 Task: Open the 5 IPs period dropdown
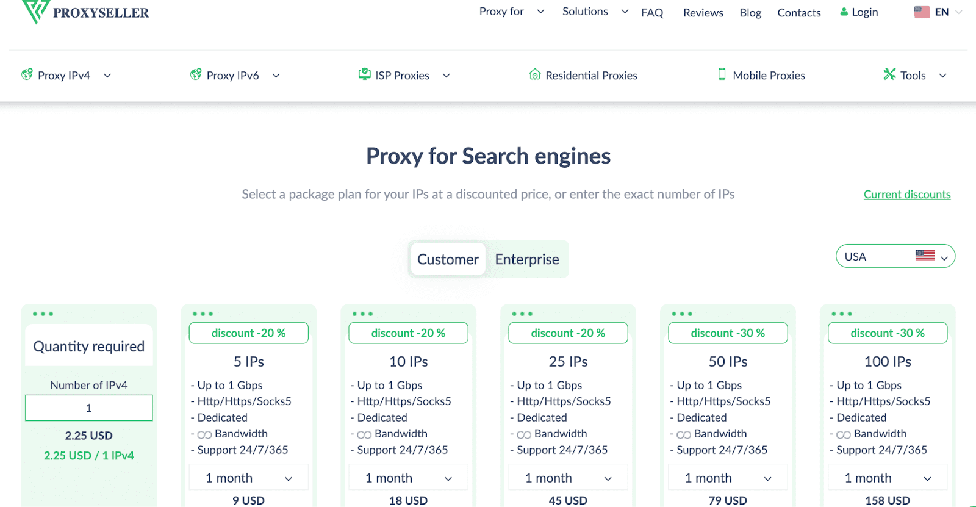[x=249, y=478]
